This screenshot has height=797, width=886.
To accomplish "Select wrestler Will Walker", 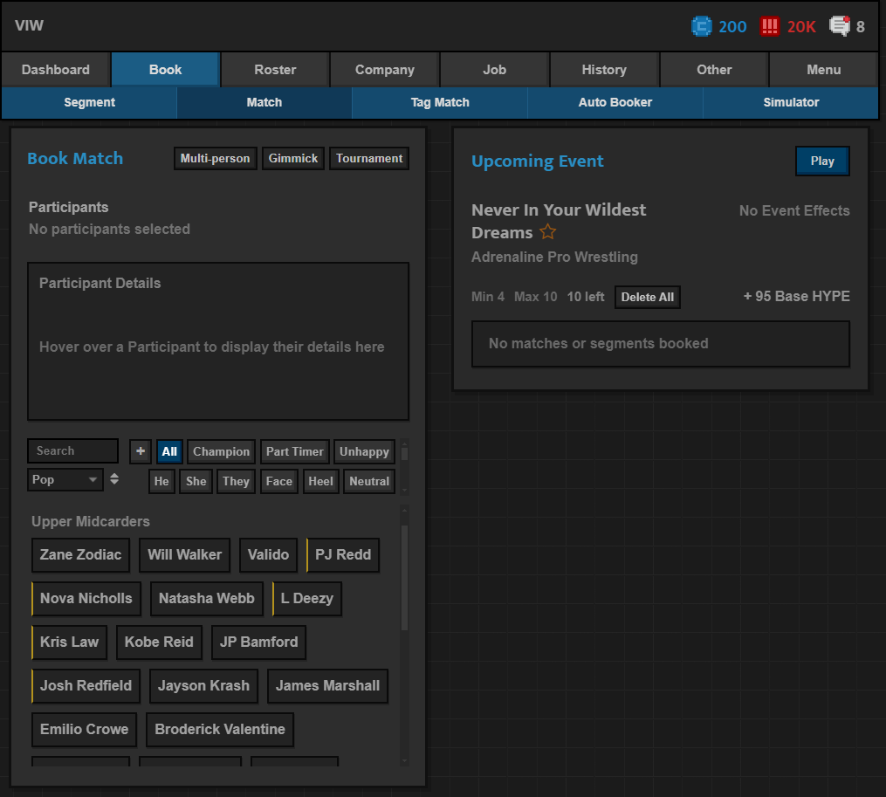I will pos(185,554).
